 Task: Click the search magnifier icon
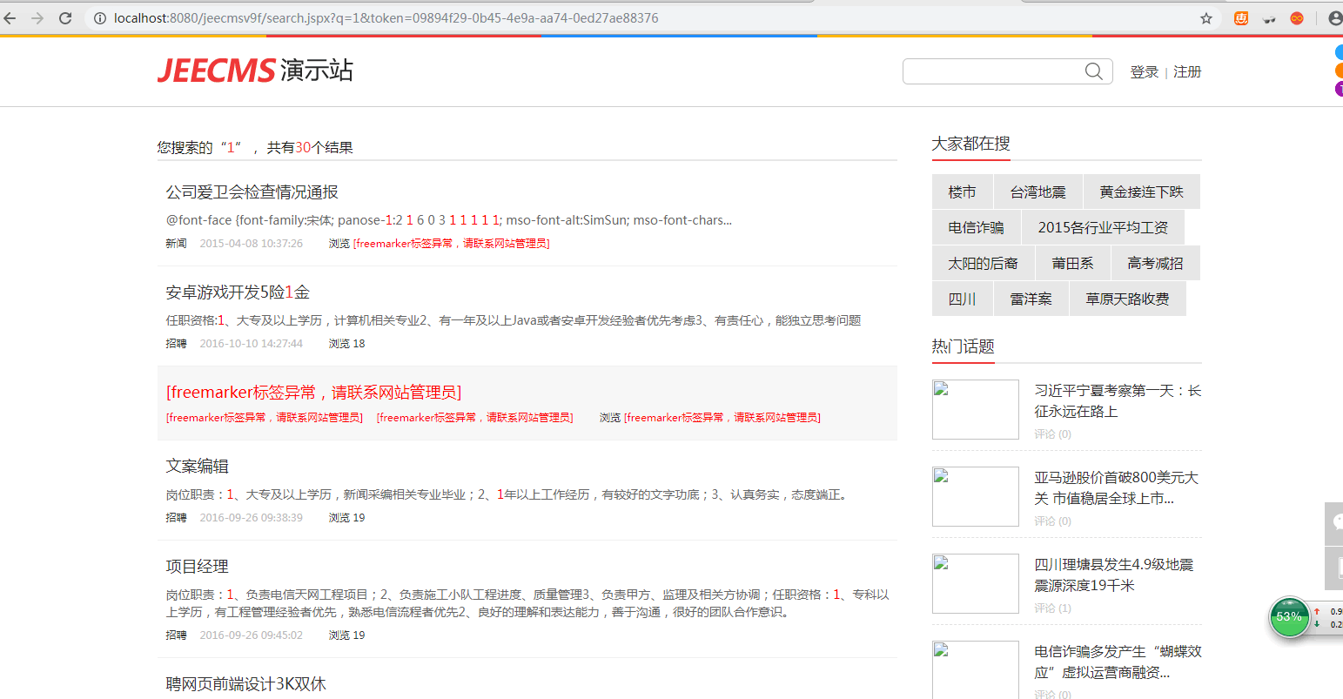1093,71
